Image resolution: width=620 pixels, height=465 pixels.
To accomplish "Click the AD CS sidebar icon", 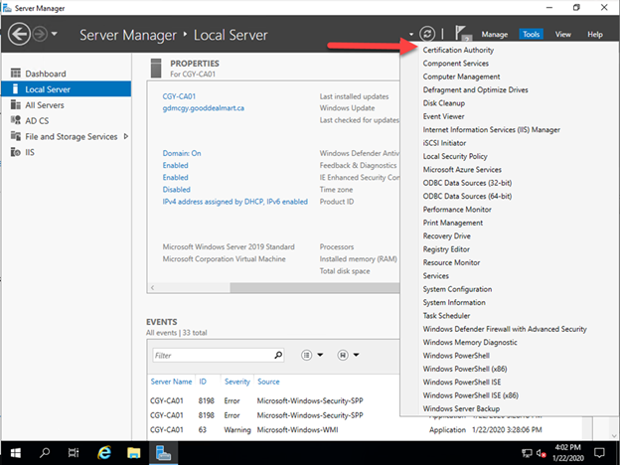I will pyautogui.click(x=16, y=120).
